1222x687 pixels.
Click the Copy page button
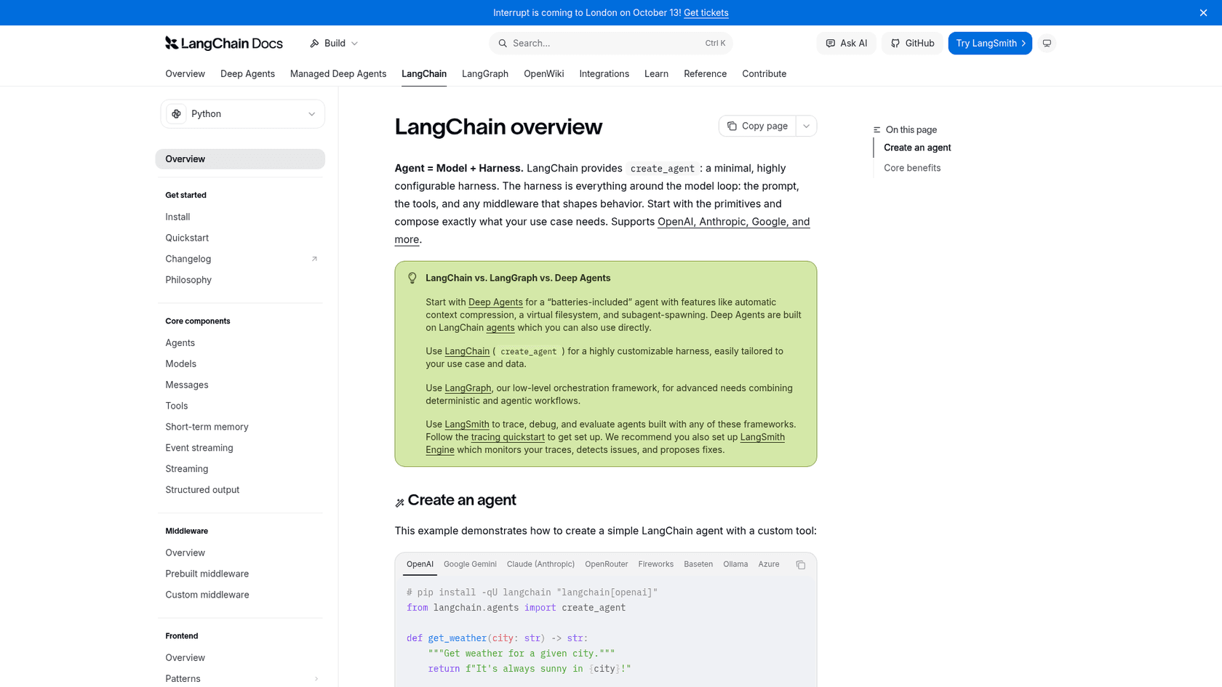[x=757, y=126]
